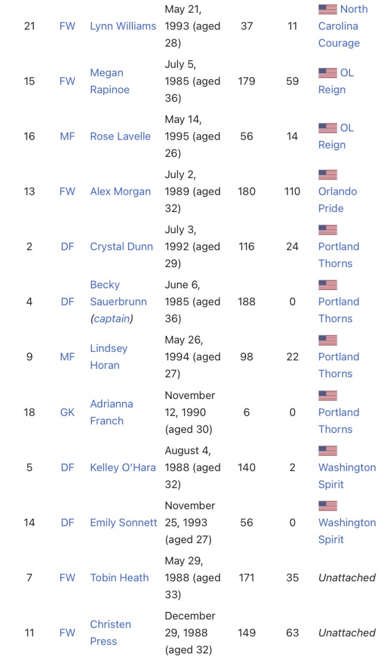Viewport: 390px width, 668px height.
Task: Open the GK position link for Adrianna Franch
Action: 67,412
